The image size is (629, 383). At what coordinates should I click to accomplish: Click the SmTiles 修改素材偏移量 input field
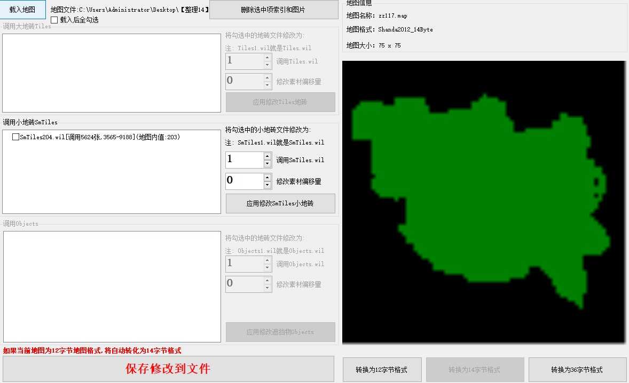(x=244, y=181)
